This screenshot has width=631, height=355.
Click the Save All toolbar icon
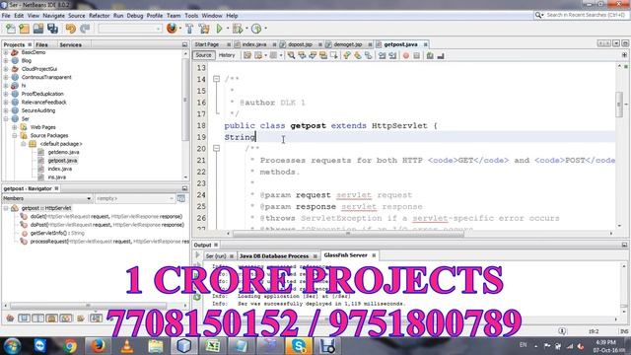[52, 29]
